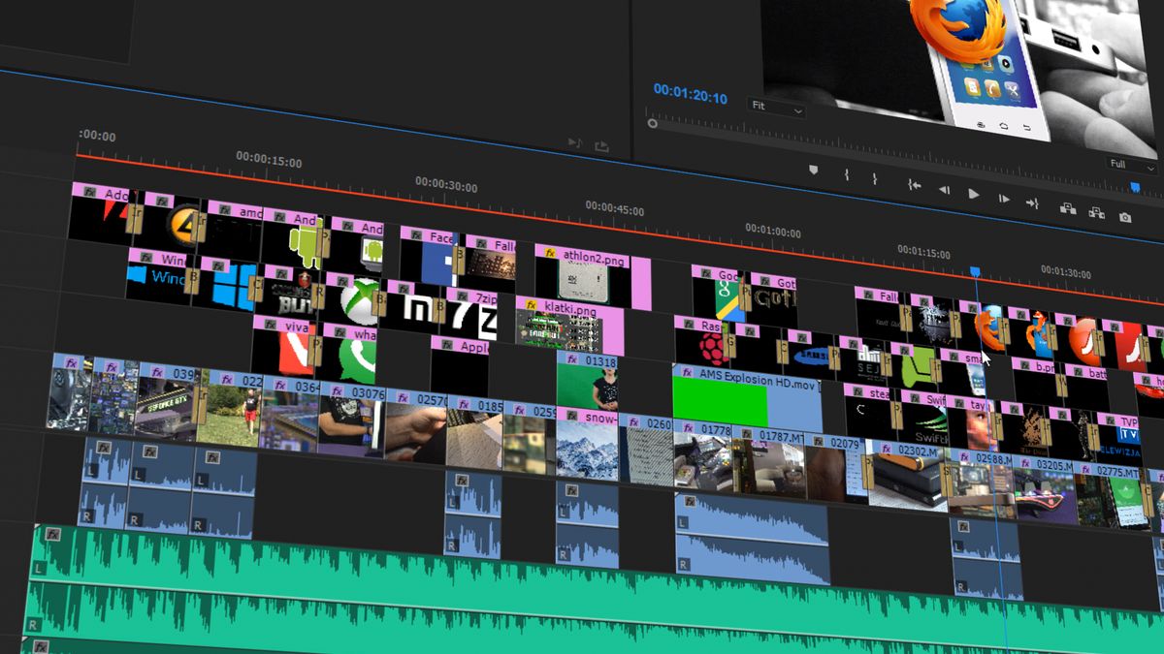Click the 00:00:15:00 mark on timeline ruler
The width and height of the screenshot is (1164, 654).
269,160
